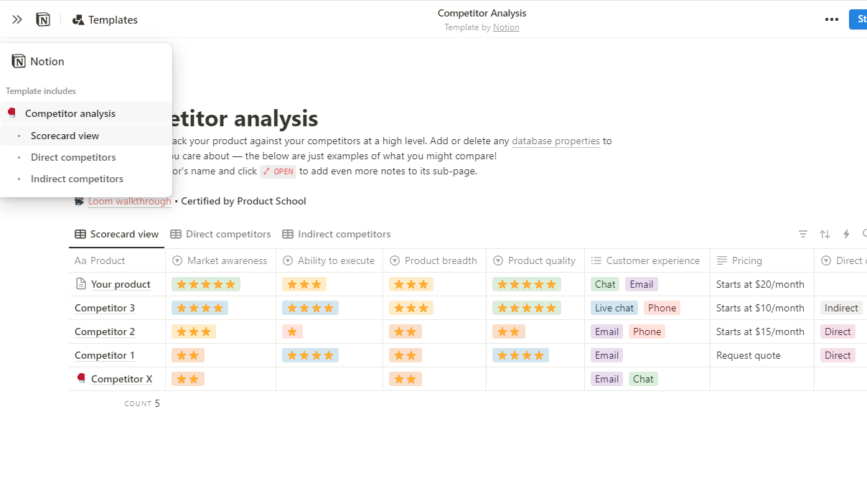Switch to the Indirect competitors tab

337,234
